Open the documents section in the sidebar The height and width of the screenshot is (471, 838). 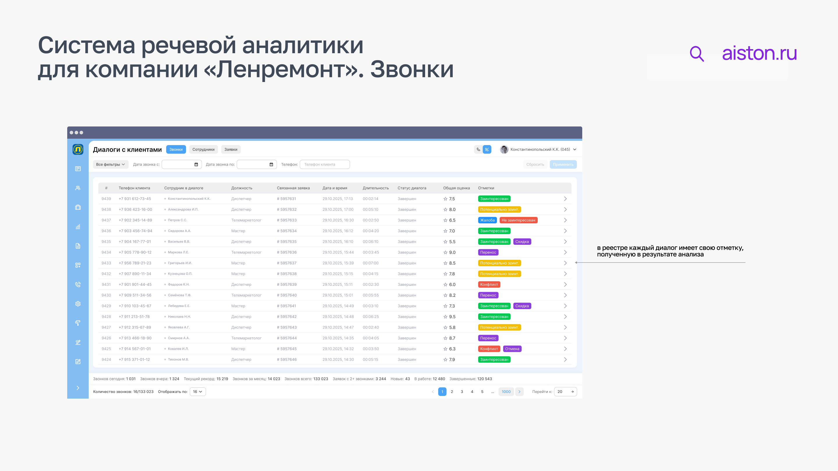(78, 246)
